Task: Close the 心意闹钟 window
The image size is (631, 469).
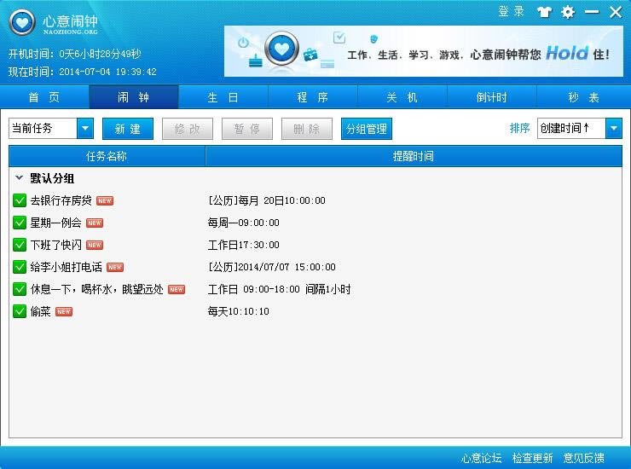Action: pos(616,12)
